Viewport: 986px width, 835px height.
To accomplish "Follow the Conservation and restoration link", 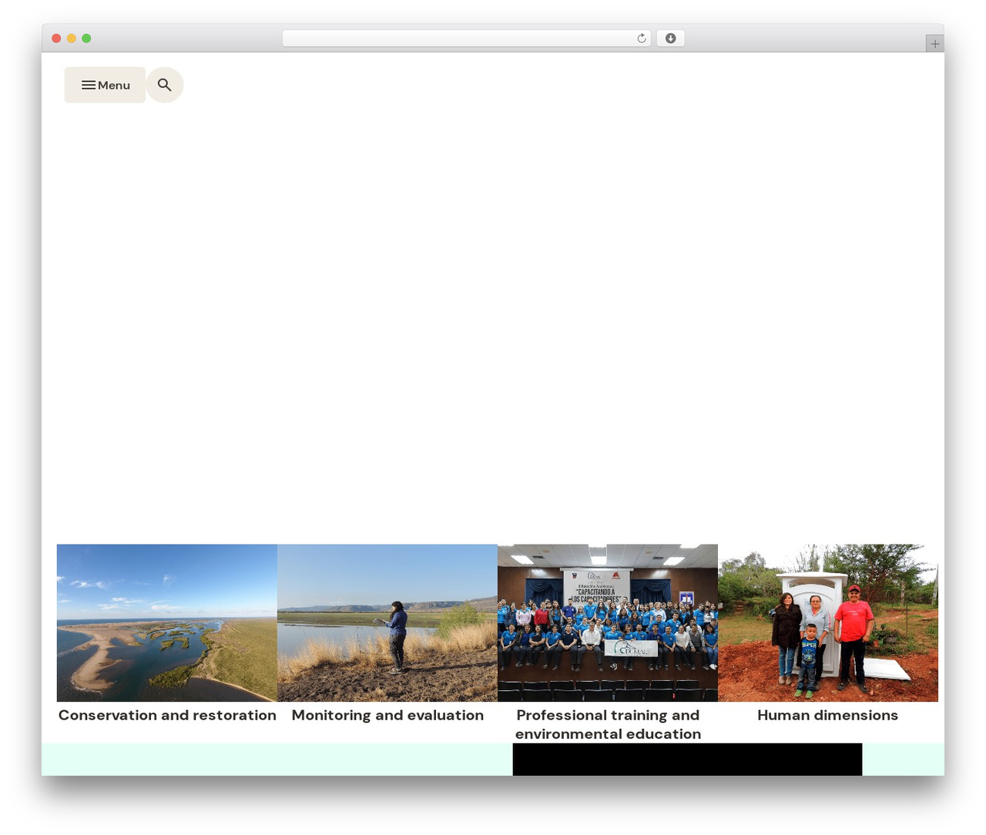I will [167, 715].
